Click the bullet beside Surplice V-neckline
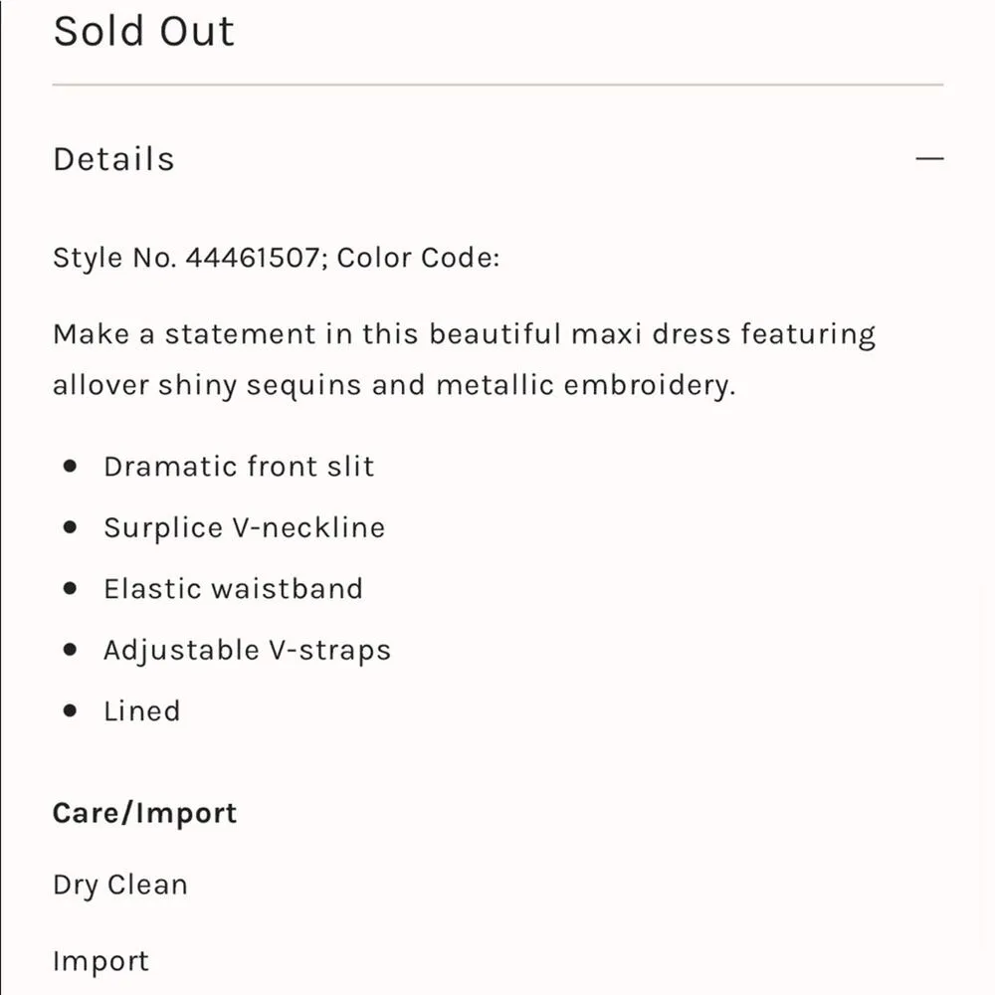 point(71,526)
